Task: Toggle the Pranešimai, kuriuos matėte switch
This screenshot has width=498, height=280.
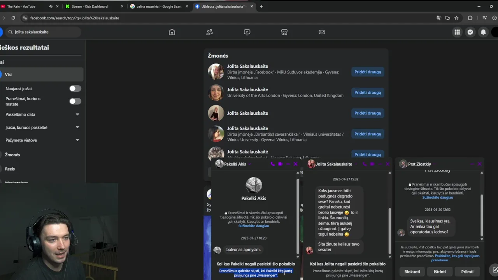Action: [75, 101]
